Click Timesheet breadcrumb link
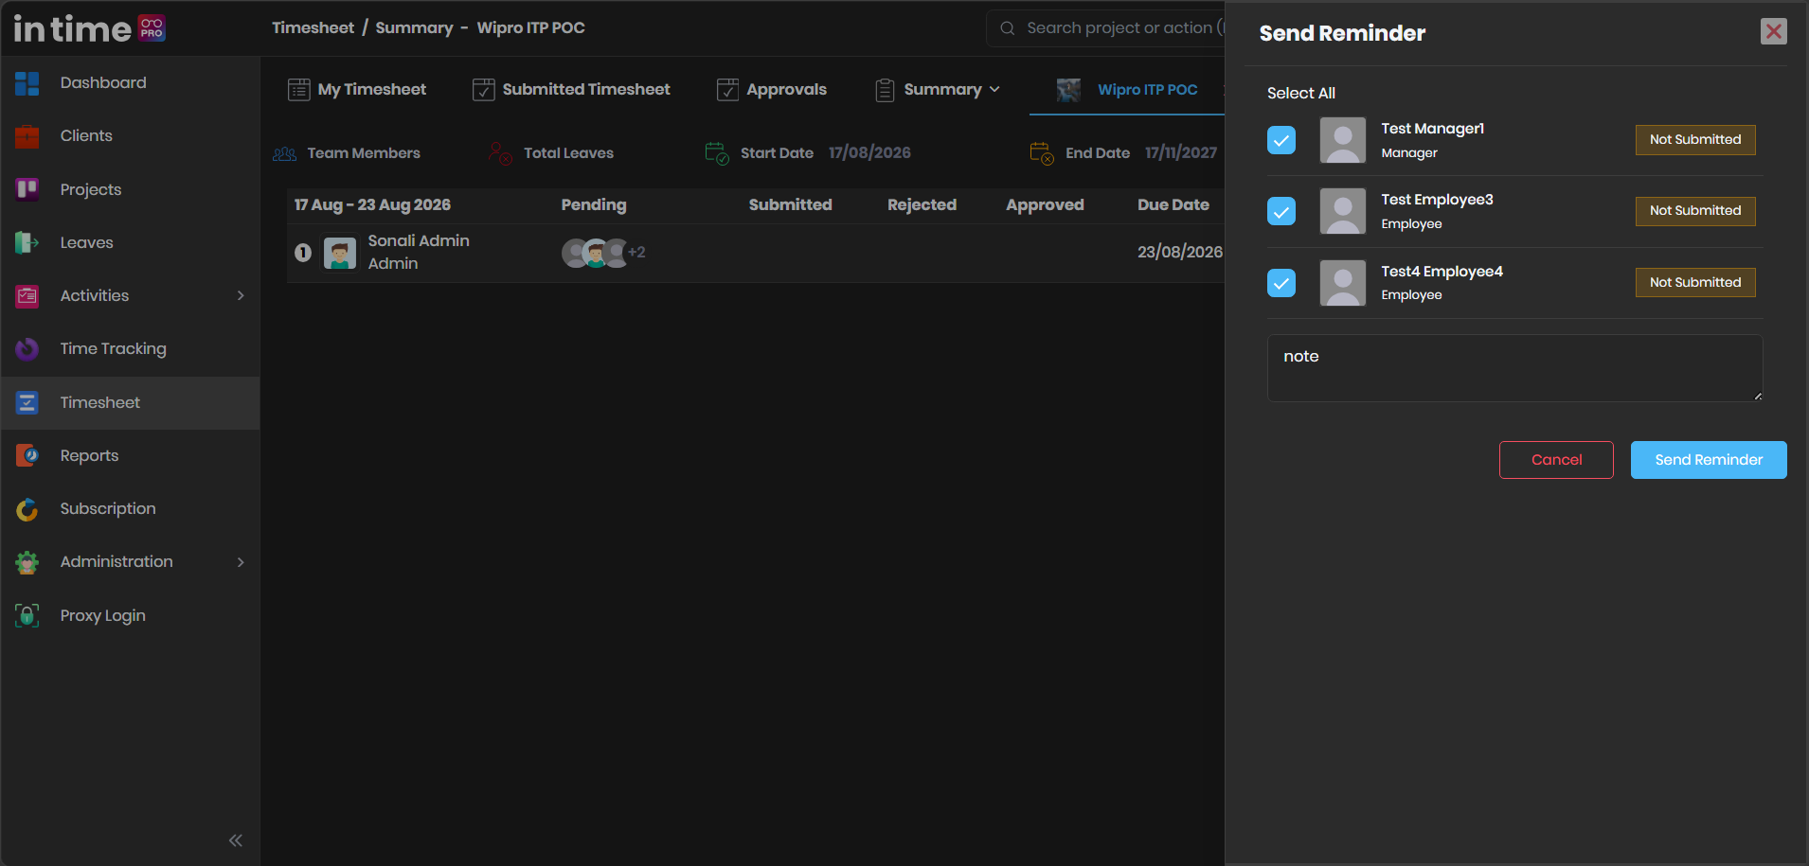 pyautogui.click(x=313, y=27)
